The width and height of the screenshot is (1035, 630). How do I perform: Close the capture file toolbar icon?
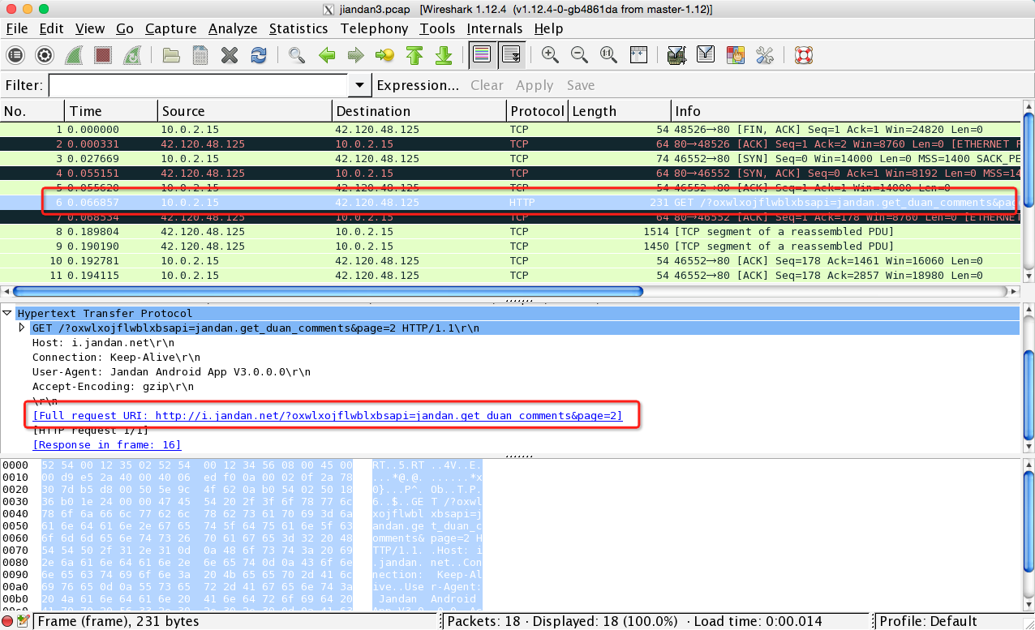(x=230, y=55)
